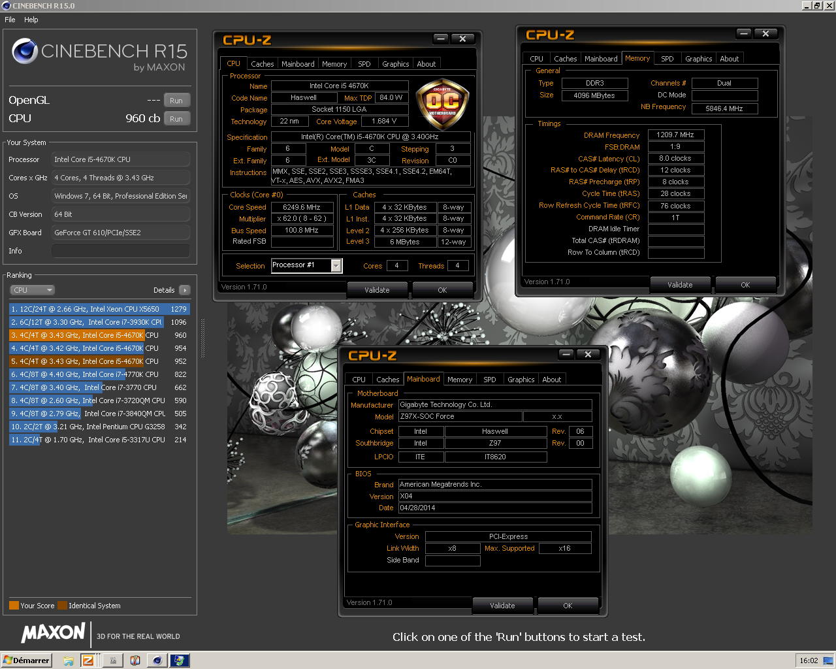The image size is (836, 669).
Task: Click BIOS date field 04/28/2014
Action: pyautogui.click(x=495, y=508)
